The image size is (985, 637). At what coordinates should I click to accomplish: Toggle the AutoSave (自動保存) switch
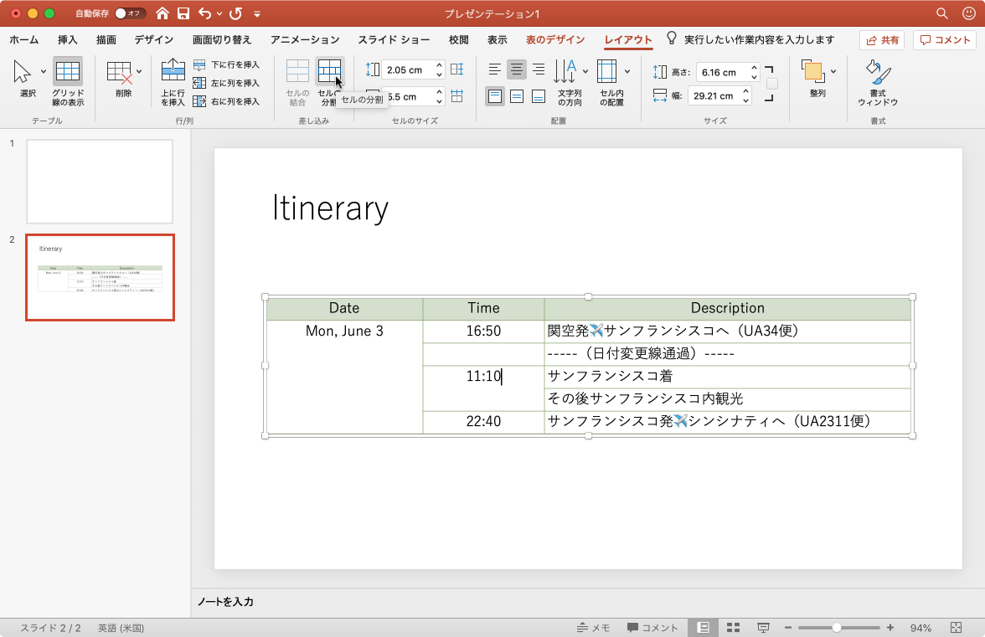130,13
